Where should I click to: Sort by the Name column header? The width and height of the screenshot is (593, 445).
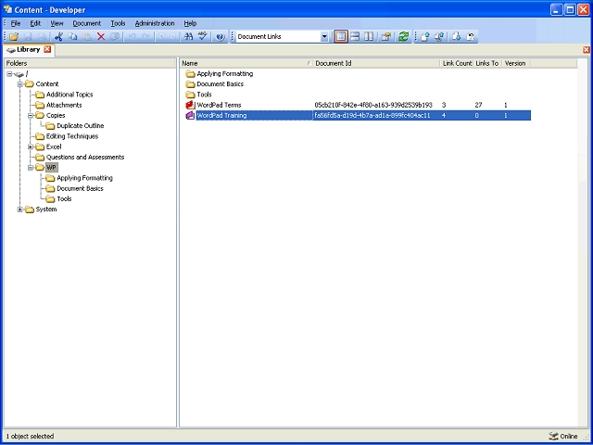click(x=246, y=63)
